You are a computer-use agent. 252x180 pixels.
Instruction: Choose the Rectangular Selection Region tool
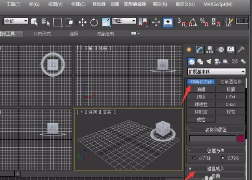coord(58,22)
